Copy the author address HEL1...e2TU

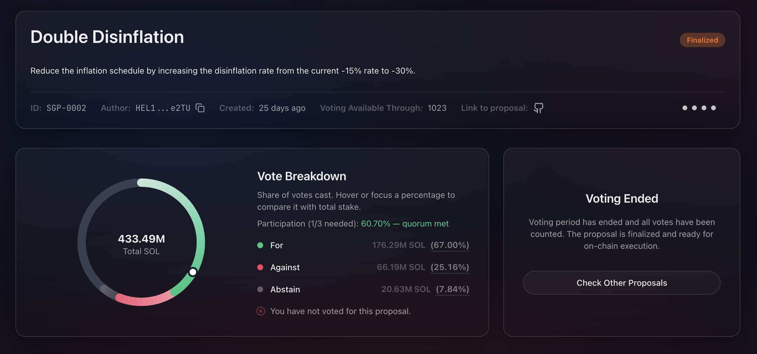pyautogui.click(x=200, y=108)
